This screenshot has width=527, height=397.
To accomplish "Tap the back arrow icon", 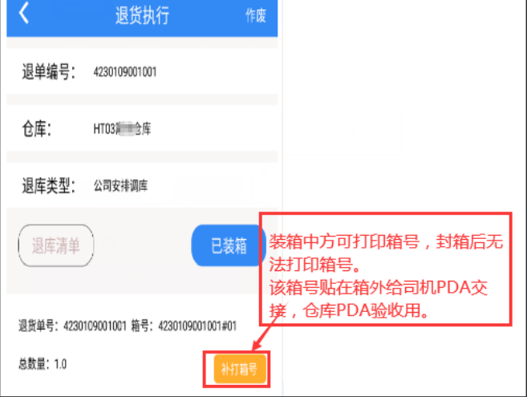I will (23, 14).
